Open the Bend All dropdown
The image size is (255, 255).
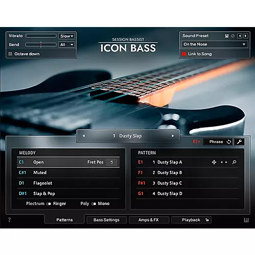tap(67, 44)
